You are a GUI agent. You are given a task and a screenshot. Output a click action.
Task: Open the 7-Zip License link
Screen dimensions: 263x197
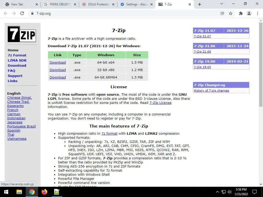160,103
